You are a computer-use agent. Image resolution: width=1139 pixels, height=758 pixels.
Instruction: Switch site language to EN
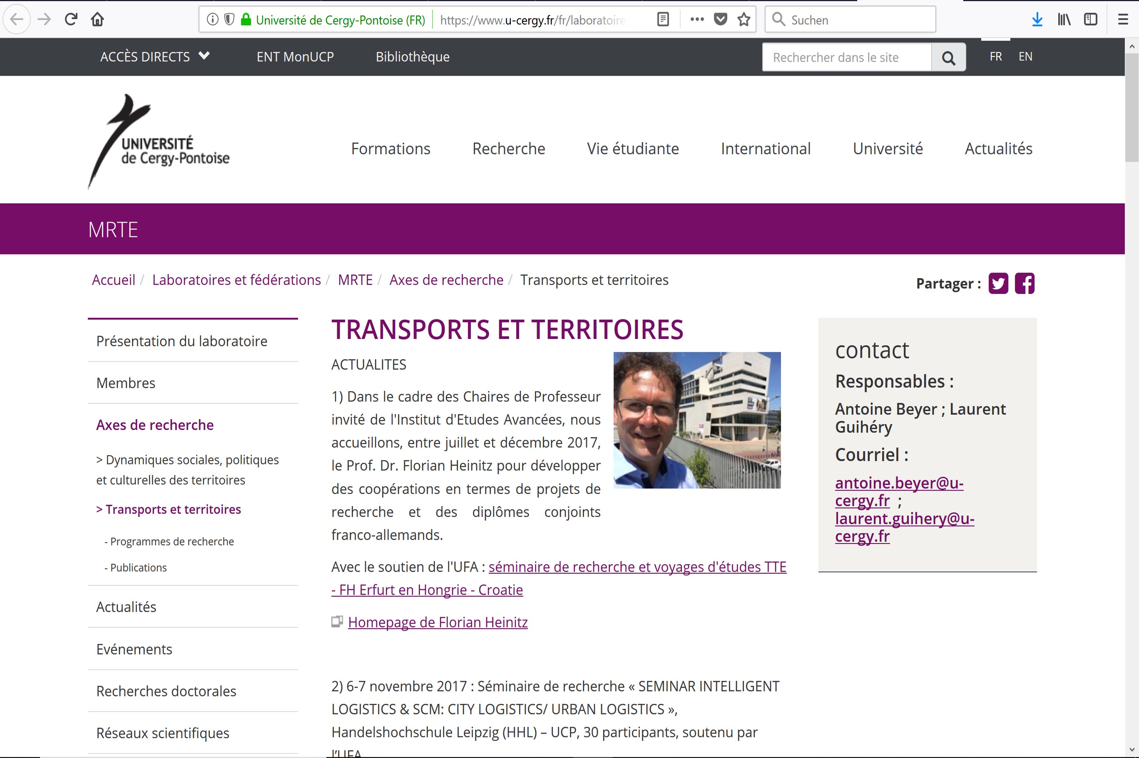(x=1025, y=57)
